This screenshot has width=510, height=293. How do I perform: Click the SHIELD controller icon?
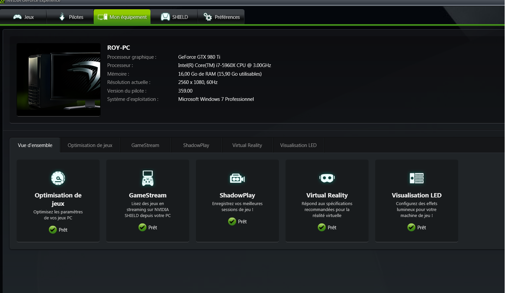click(x=165, y=17)
